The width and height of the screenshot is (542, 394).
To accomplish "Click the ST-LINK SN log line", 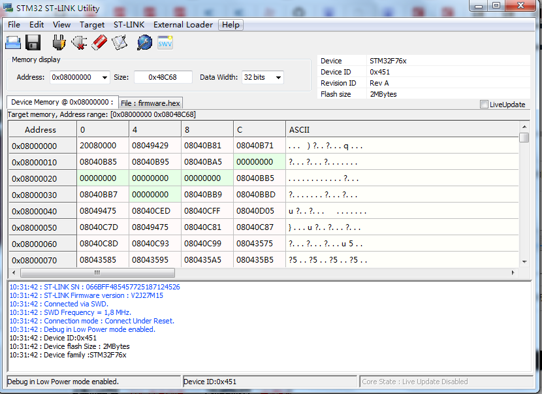I will pyautogui.click(x=95, y=287).
